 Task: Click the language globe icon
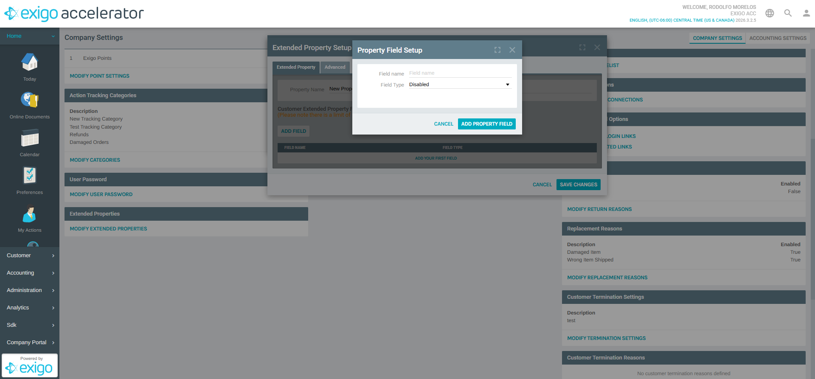(x=770, y=13)
